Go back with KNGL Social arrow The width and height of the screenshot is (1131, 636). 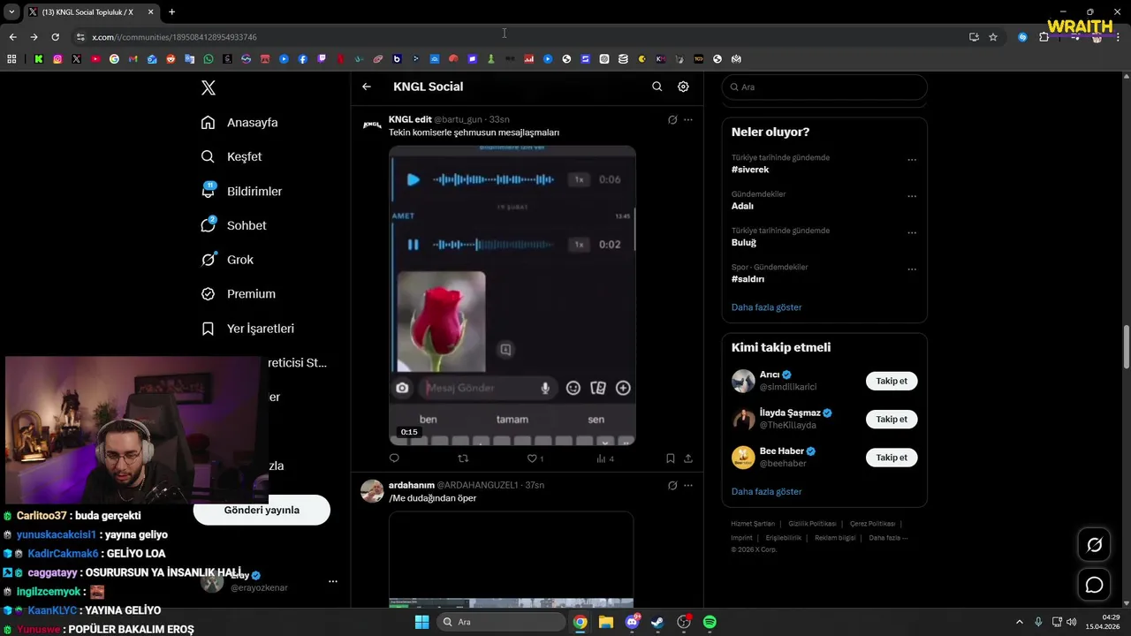(x=367, y=87)
